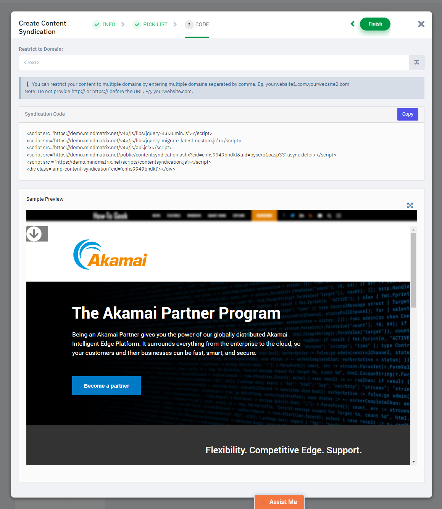Click the green INFO step checkmark
The image size is (442, 509).
pyautogui.click(x=97, y=24)
